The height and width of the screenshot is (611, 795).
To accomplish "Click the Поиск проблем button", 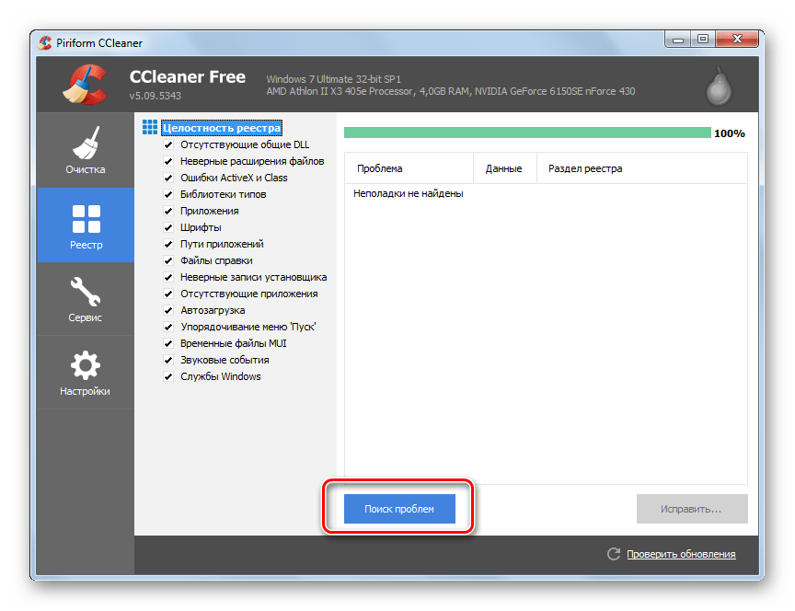I will pos(399,509).
